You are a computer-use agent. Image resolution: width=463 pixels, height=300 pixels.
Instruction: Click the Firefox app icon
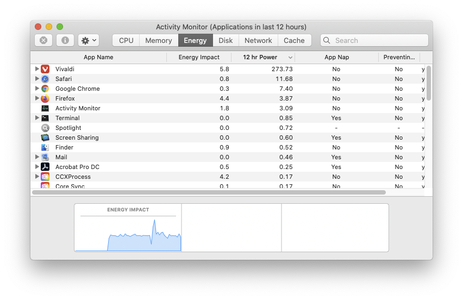pyautogui.click(x=45, y=98)
